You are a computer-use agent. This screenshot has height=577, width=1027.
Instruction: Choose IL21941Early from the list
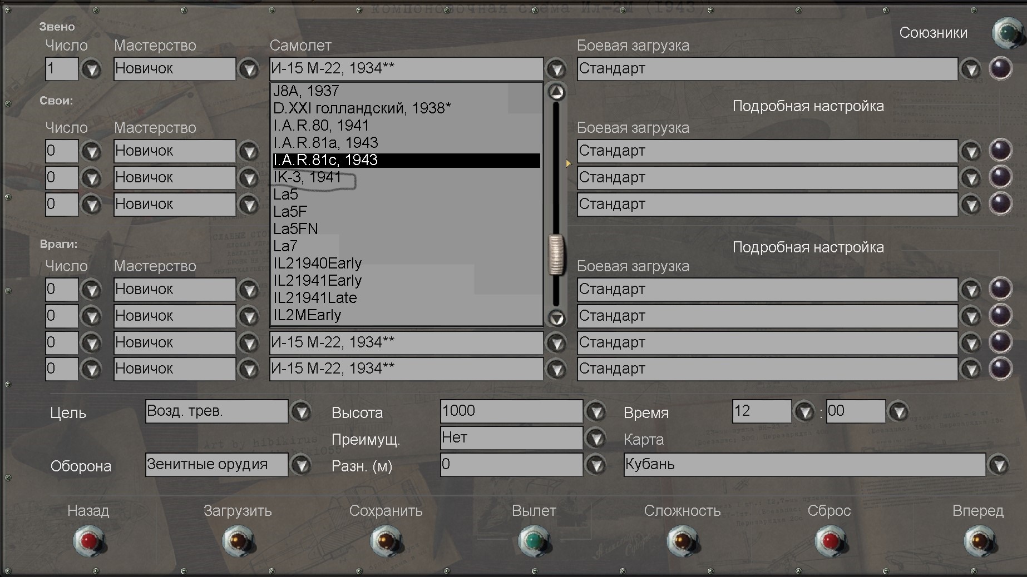pos(407,281)
